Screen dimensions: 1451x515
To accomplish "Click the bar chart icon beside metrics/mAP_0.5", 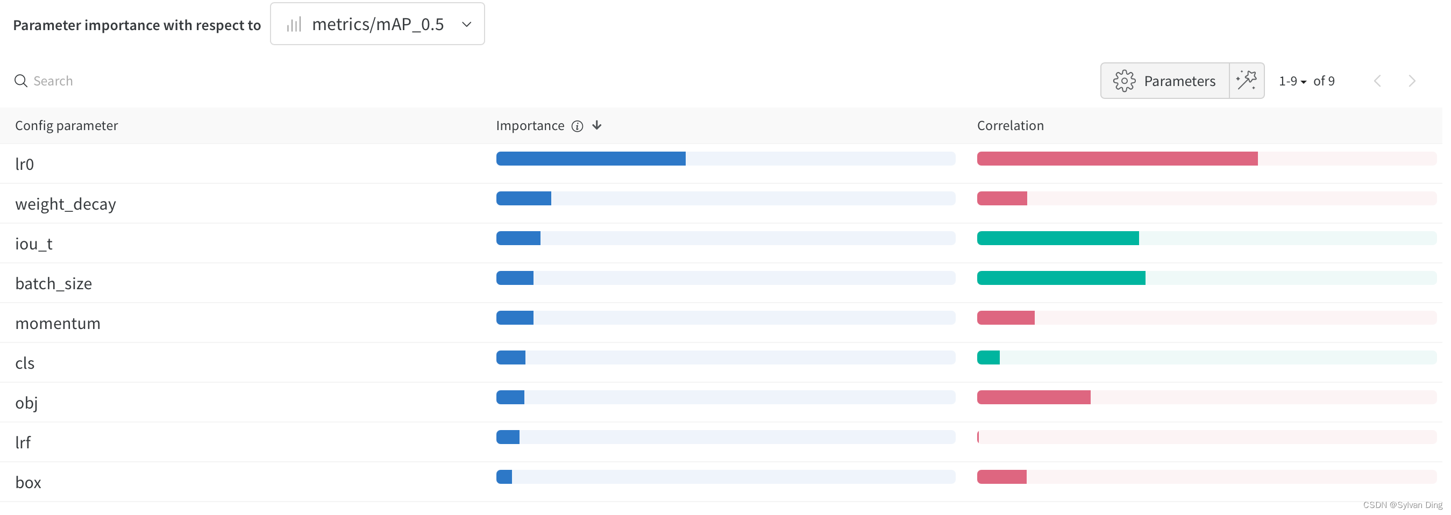I will click(x=294, y=24).
